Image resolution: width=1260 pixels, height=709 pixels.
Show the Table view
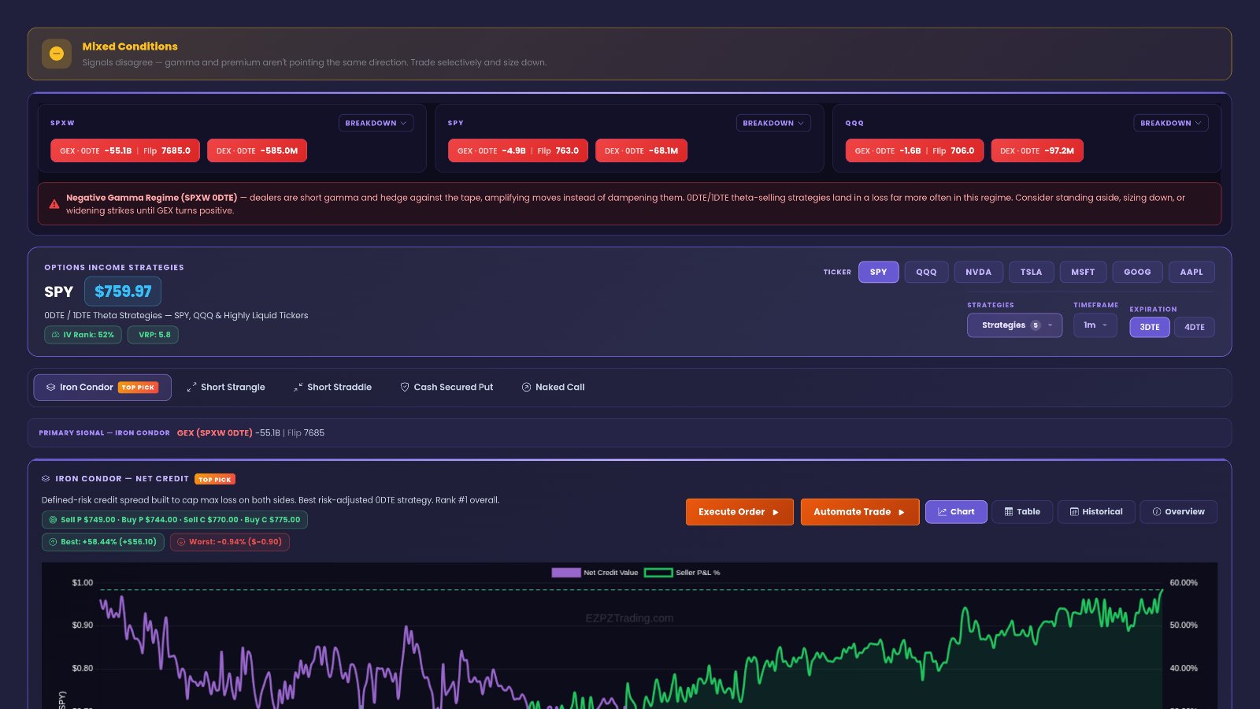[x=1022, y=512]
